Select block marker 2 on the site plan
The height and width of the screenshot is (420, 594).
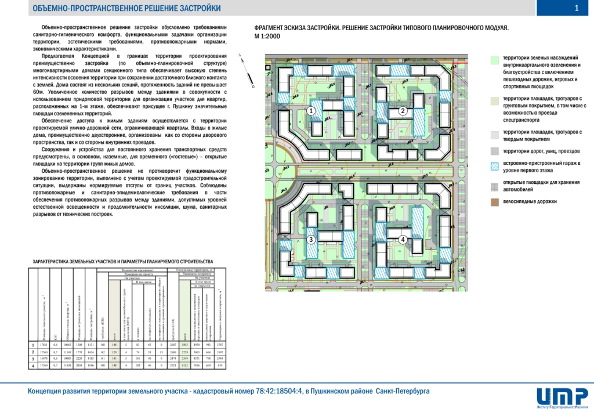click(403, 111)
